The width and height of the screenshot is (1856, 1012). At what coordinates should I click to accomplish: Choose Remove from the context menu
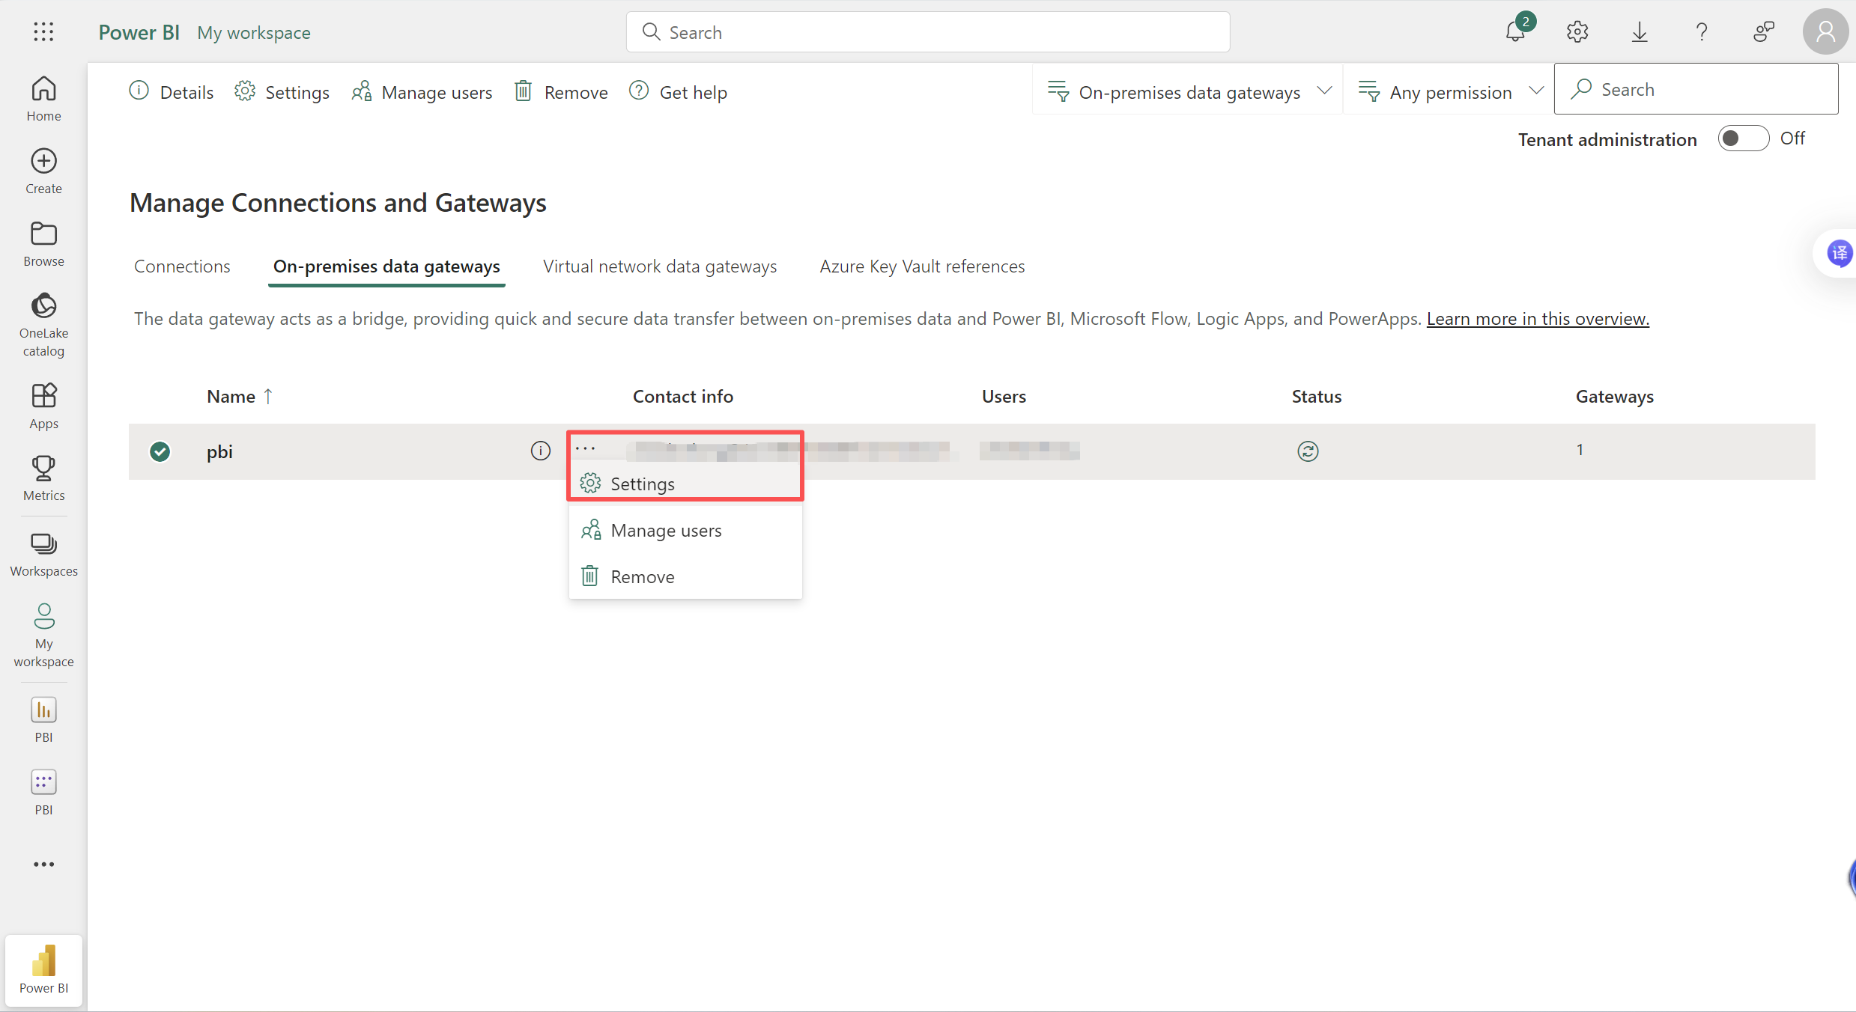[643, 577]
